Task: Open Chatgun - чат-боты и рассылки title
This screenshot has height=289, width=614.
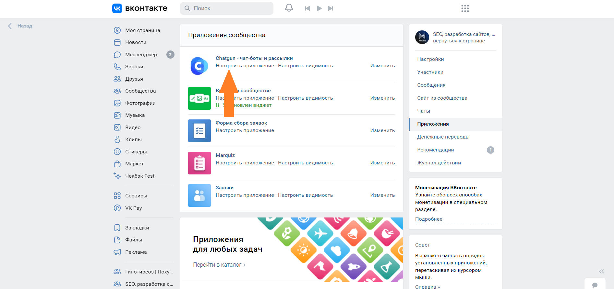Action: click(x=254, y=58)
